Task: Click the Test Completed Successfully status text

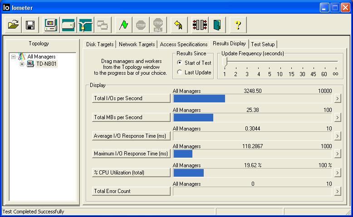Action: coord(33,212)
